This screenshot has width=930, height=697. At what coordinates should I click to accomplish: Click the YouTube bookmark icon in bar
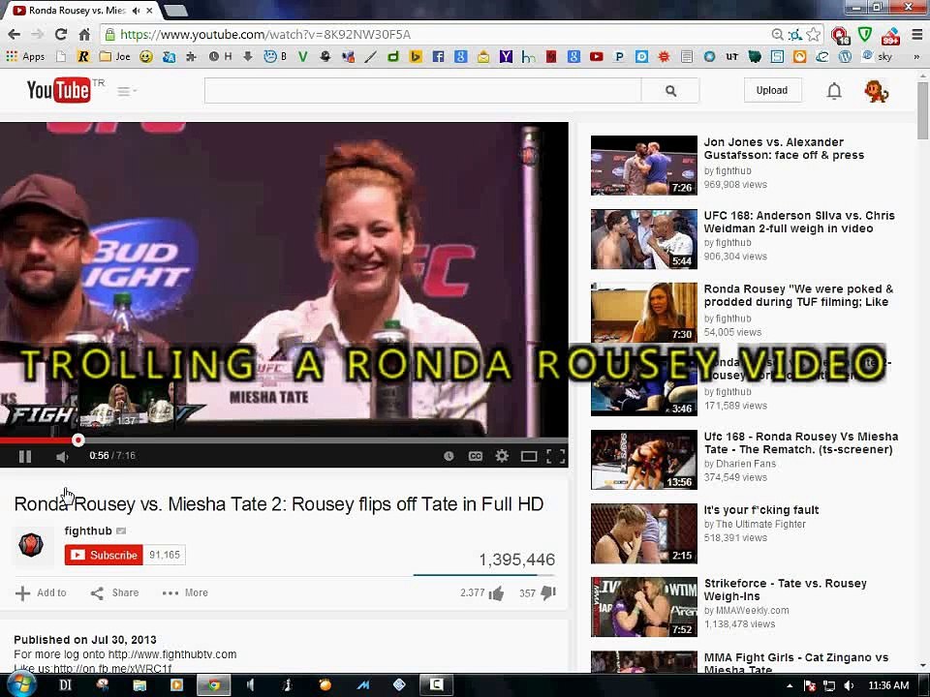[x=596, y=56]
